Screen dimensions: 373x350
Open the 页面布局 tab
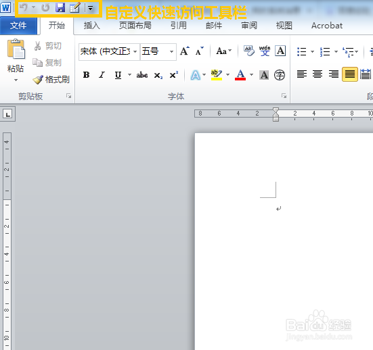pyautogui.click(x=135, y=26)
